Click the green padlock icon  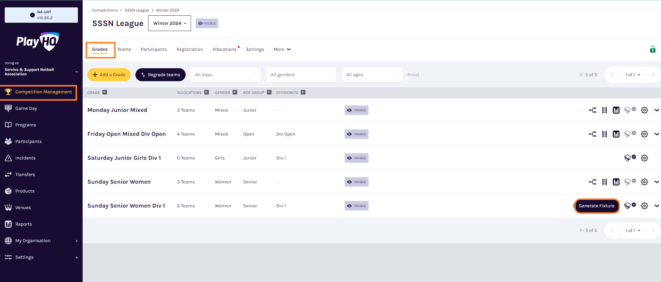pos(653,49)
